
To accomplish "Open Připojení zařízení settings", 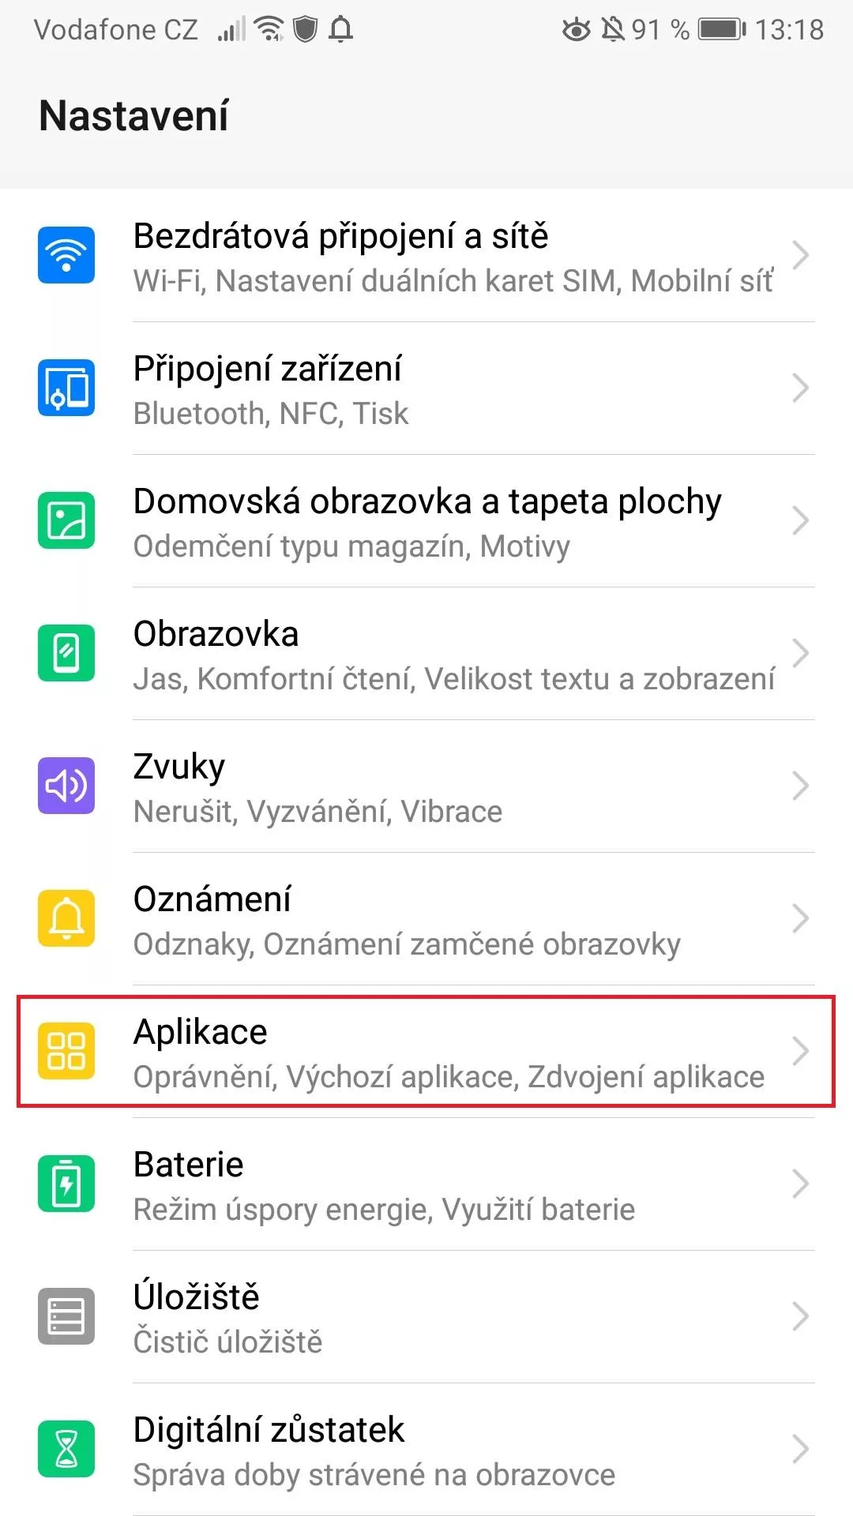I will tap(426, 388).
